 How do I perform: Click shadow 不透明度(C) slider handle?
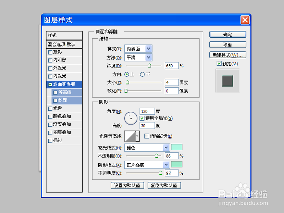[x=160, y=173]
